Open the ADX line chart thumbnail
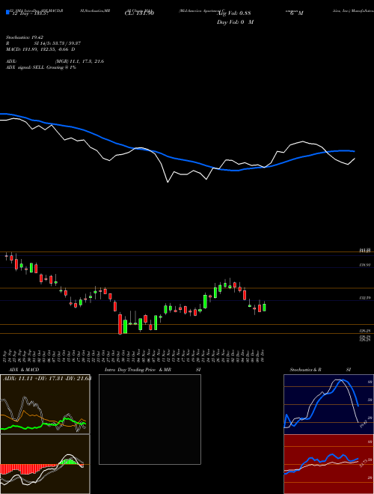 pos(45,404)
